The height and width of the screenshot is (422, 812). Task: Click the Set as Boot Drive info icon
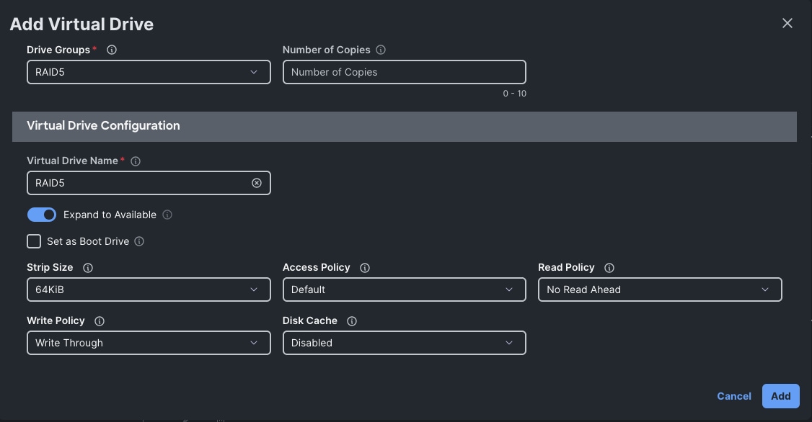[139, 241]
